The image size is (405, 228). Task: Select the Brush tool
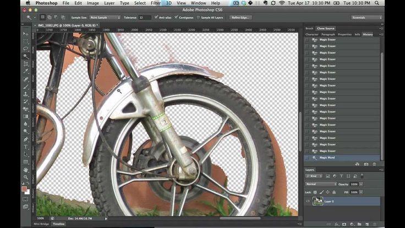[25, 86]
